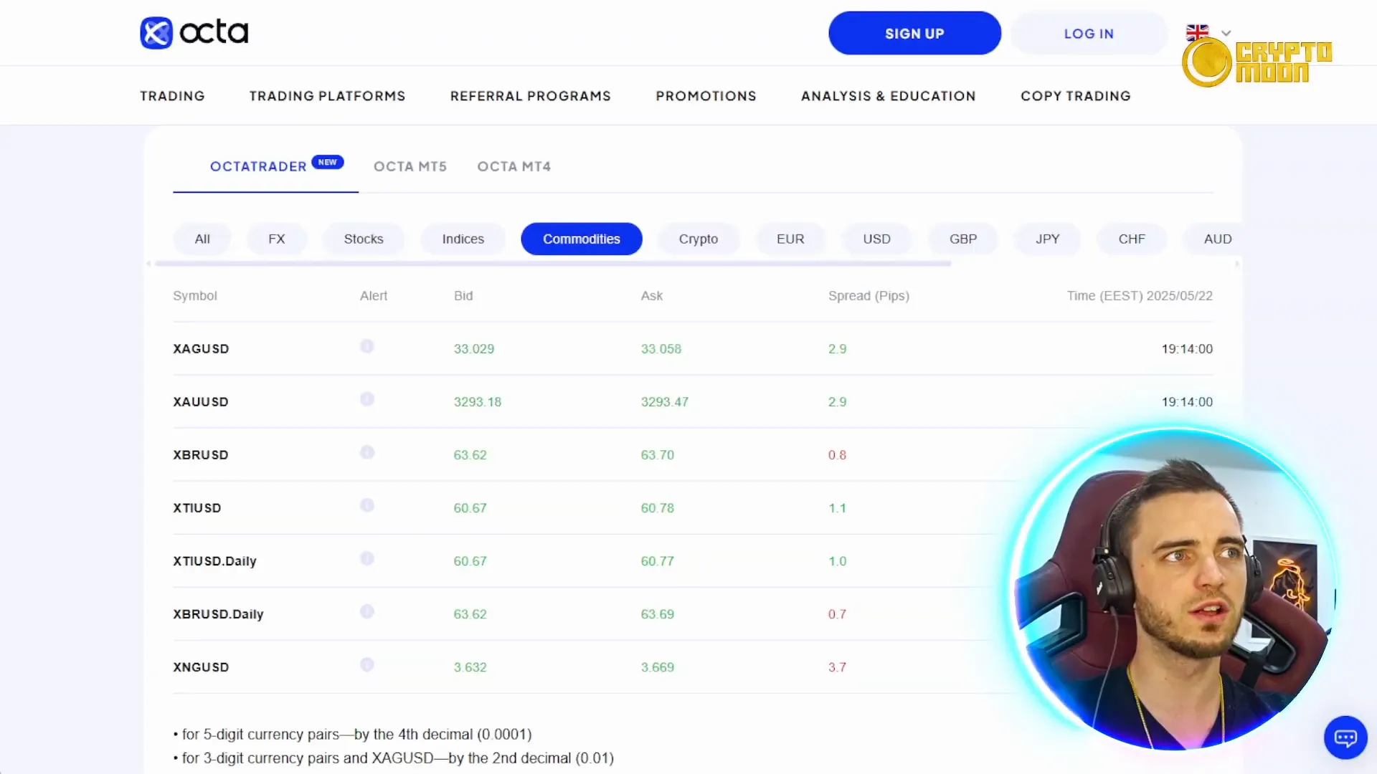Image resolution: width=1377 pixels, height=774 pixels.
Task: Select the EUR filter chip
Action: (790, 239)
